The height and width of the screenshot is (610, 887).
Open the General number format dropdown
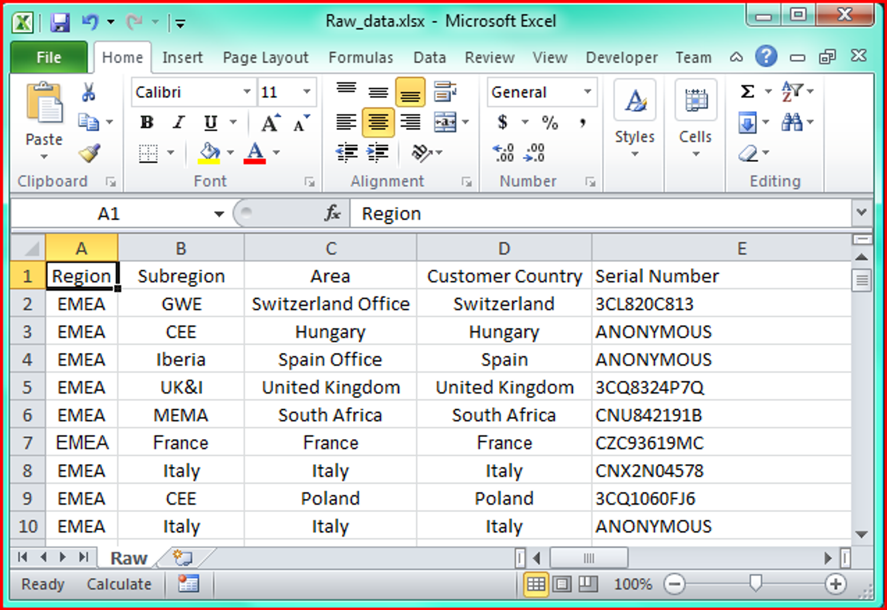(587, 92)
